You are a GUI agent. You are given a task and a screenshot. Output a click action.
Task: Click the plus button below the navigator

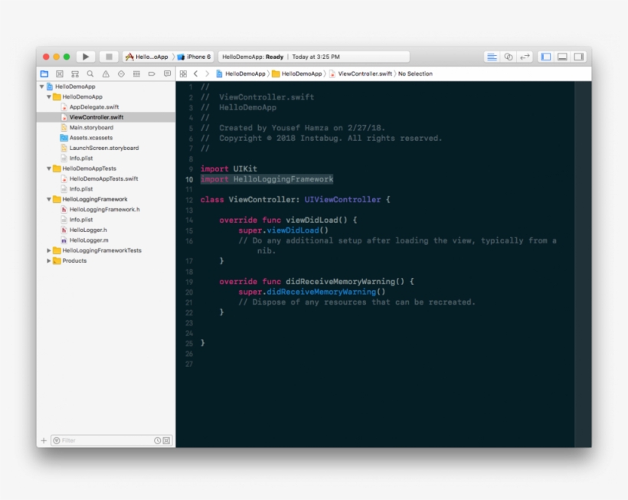point(44,440)
